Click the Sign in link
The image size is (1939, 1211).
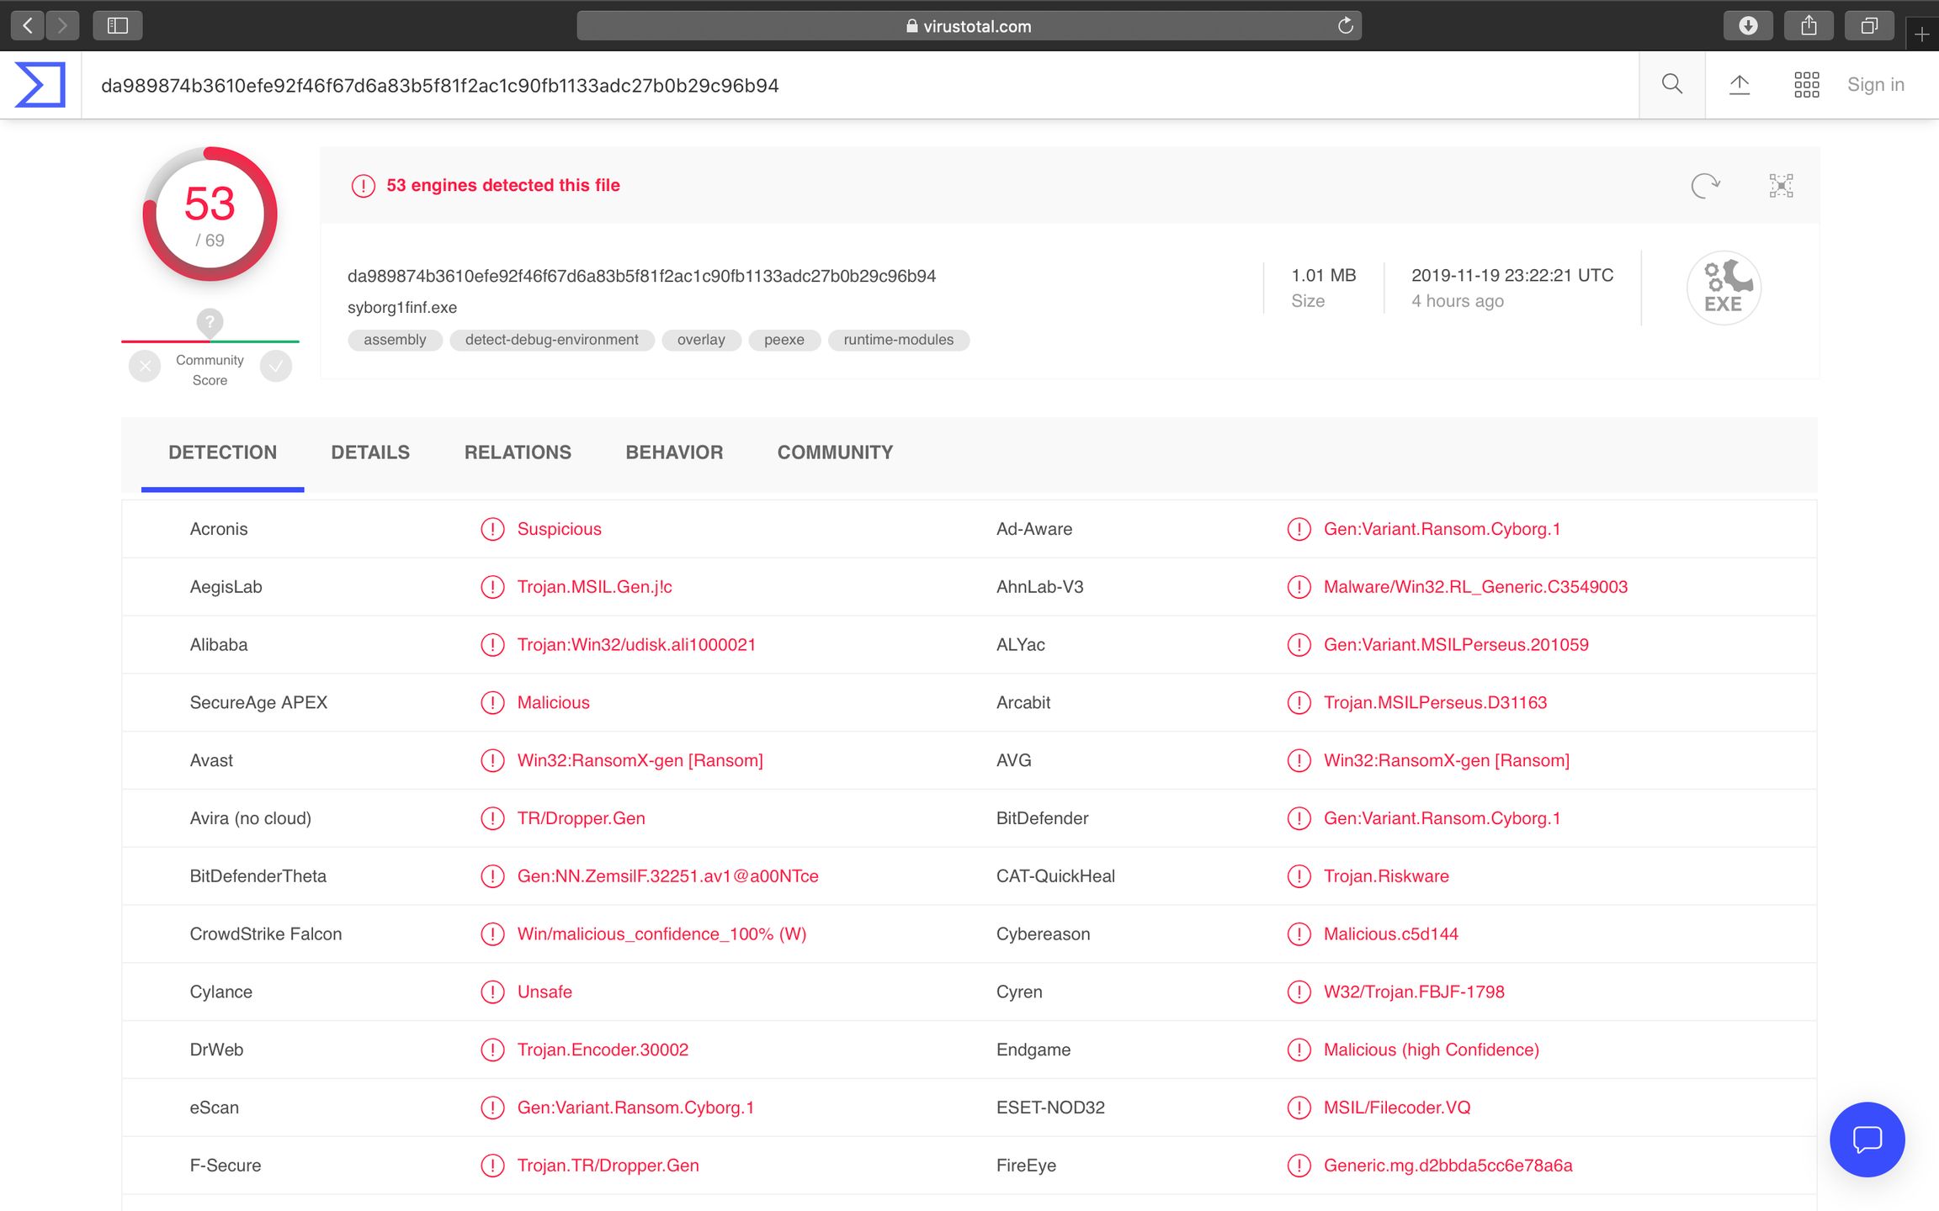pyautogui.click(x=1875, y=84)
